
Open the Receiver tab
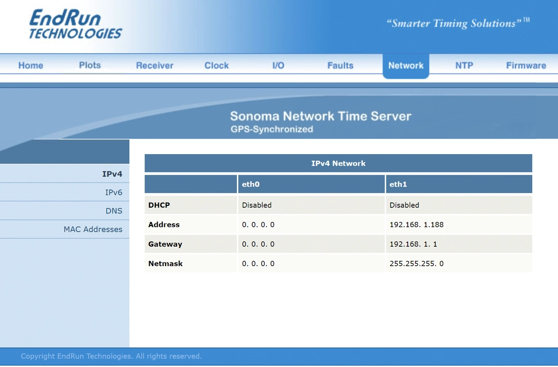tap(154, 65)
